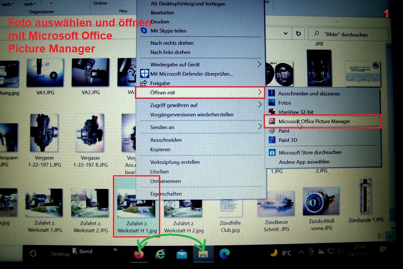Expand Zugriff gewähren auf submenu arrow

coord(260,104)
